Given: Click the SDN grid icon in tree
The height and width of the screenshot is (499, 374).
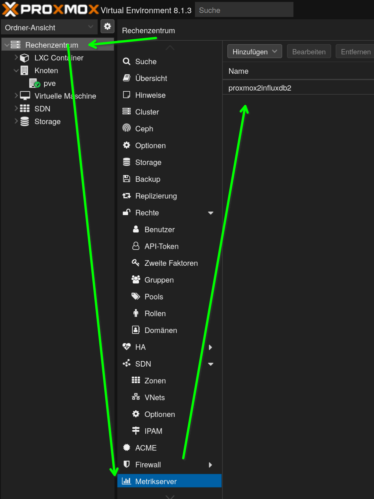Looking at the screenshot, I should point(25,109).
